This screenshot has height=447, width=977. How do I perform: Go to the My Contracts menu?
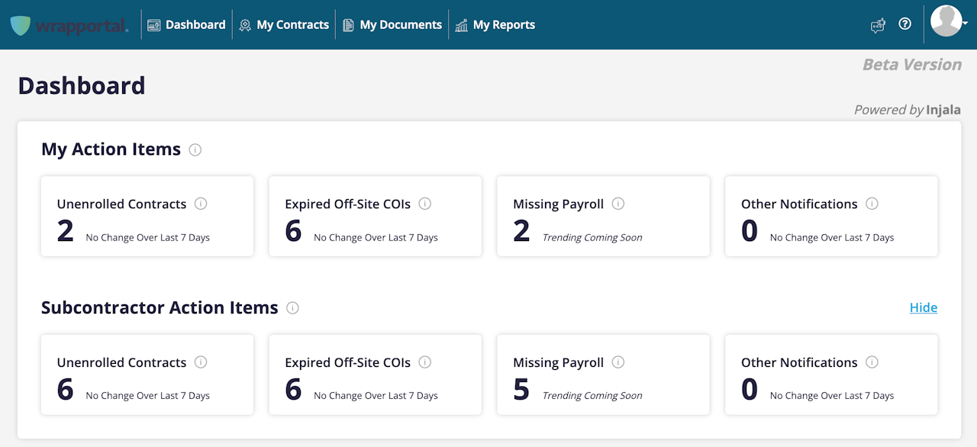tap(284, 25)
